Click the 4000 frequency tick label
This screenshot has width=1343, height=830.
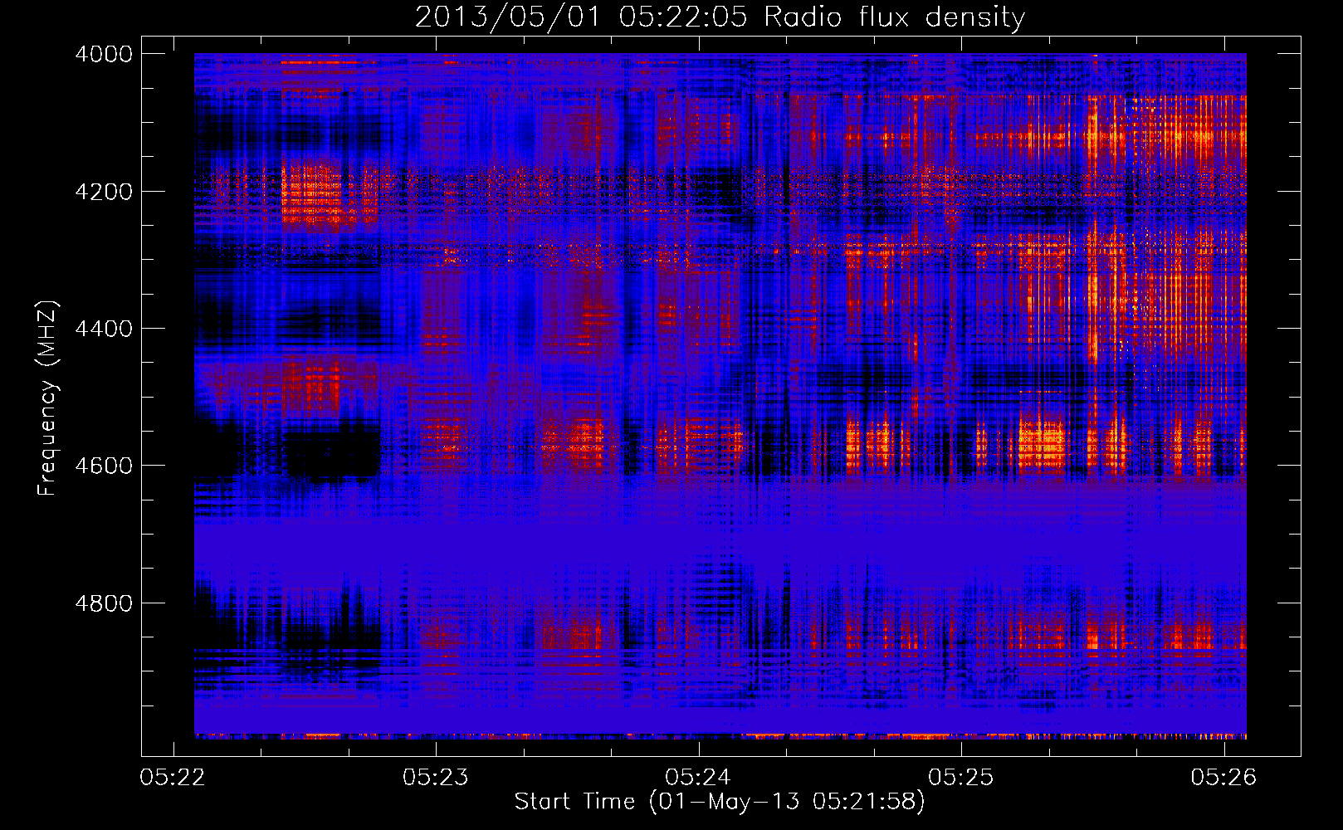click(x=104, y=54)
